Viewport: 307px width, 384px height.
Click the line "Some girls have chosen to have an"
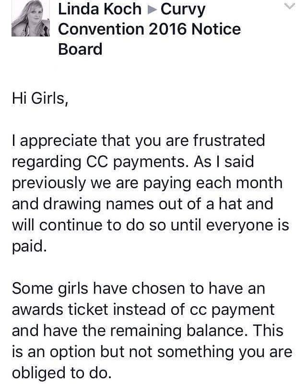click(x=139, y=288)
